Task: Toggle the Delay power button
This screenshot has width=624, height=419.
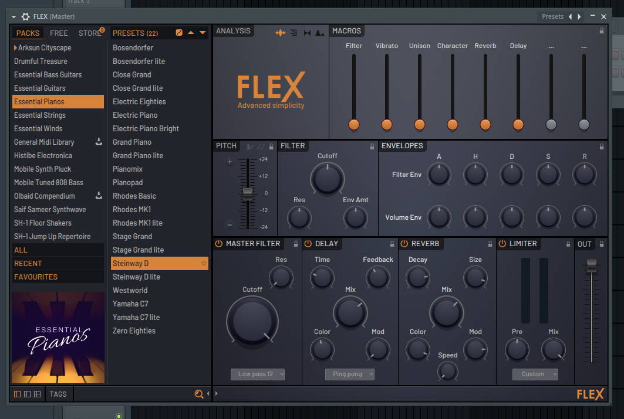Action: click(308, 243)
